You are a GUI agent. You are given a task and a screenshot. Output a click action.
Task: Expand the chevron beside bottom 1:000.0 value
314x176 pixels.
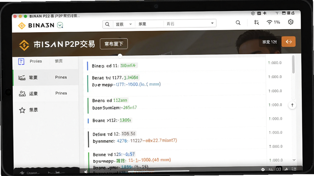294,160
